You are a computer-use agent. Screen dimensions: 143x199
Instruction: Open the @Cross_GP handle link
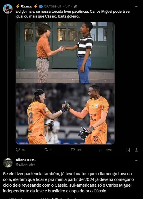[53, 6]
